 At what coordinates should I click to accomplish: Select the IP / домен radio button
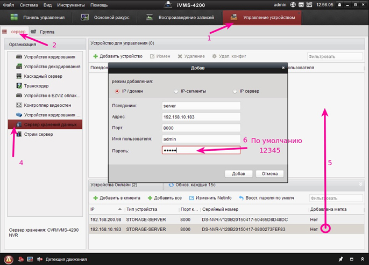click(x=117, y=91)
